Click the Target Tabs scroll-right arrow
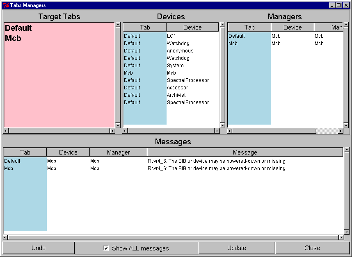Screen dimensions: 352x257 [112, 131]
